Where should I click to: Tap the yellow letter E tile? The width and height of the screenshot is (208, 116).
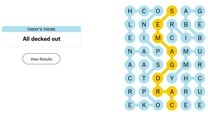click(x=158, y=24)
